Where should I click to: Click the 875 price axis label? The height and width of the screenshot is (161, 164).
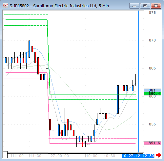152,13
